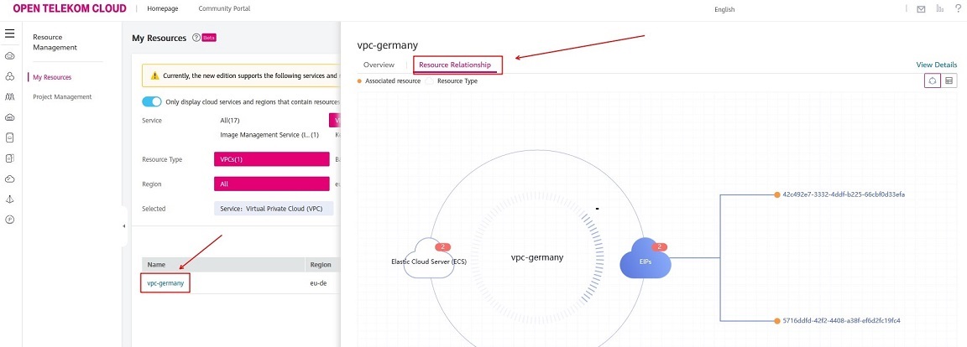Viewport: 967px width, 347px height.
Task: Click the Beta badge next to My Resources
Action: point(210,38)
